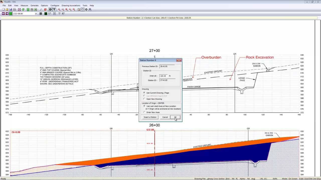Click the zoom in magnifier icon
321x180 pixels.
pos(59,9)
